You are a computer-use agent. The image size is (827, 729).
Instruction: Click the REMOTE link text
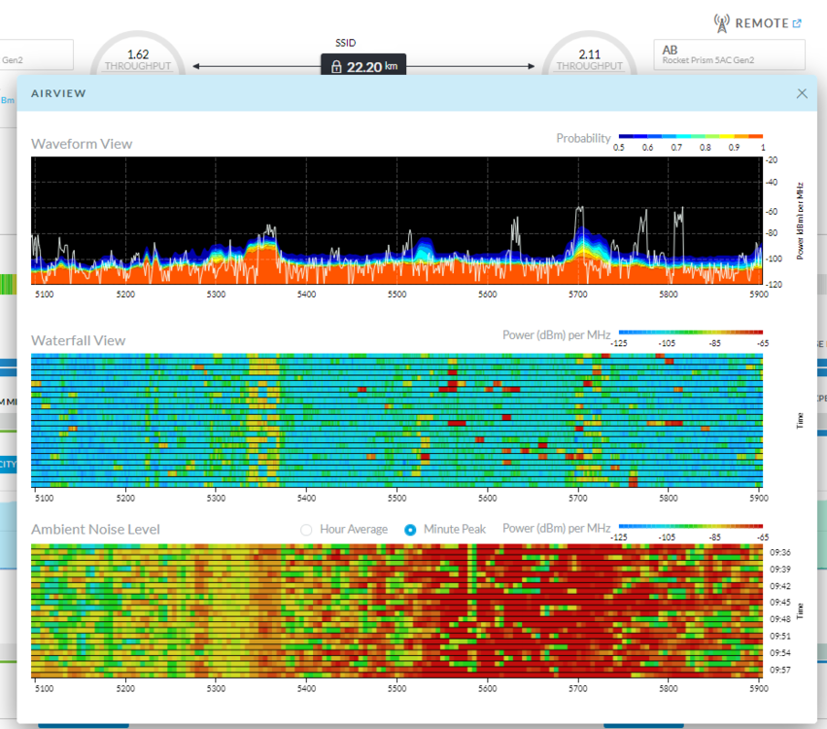(x=761, y=23)
